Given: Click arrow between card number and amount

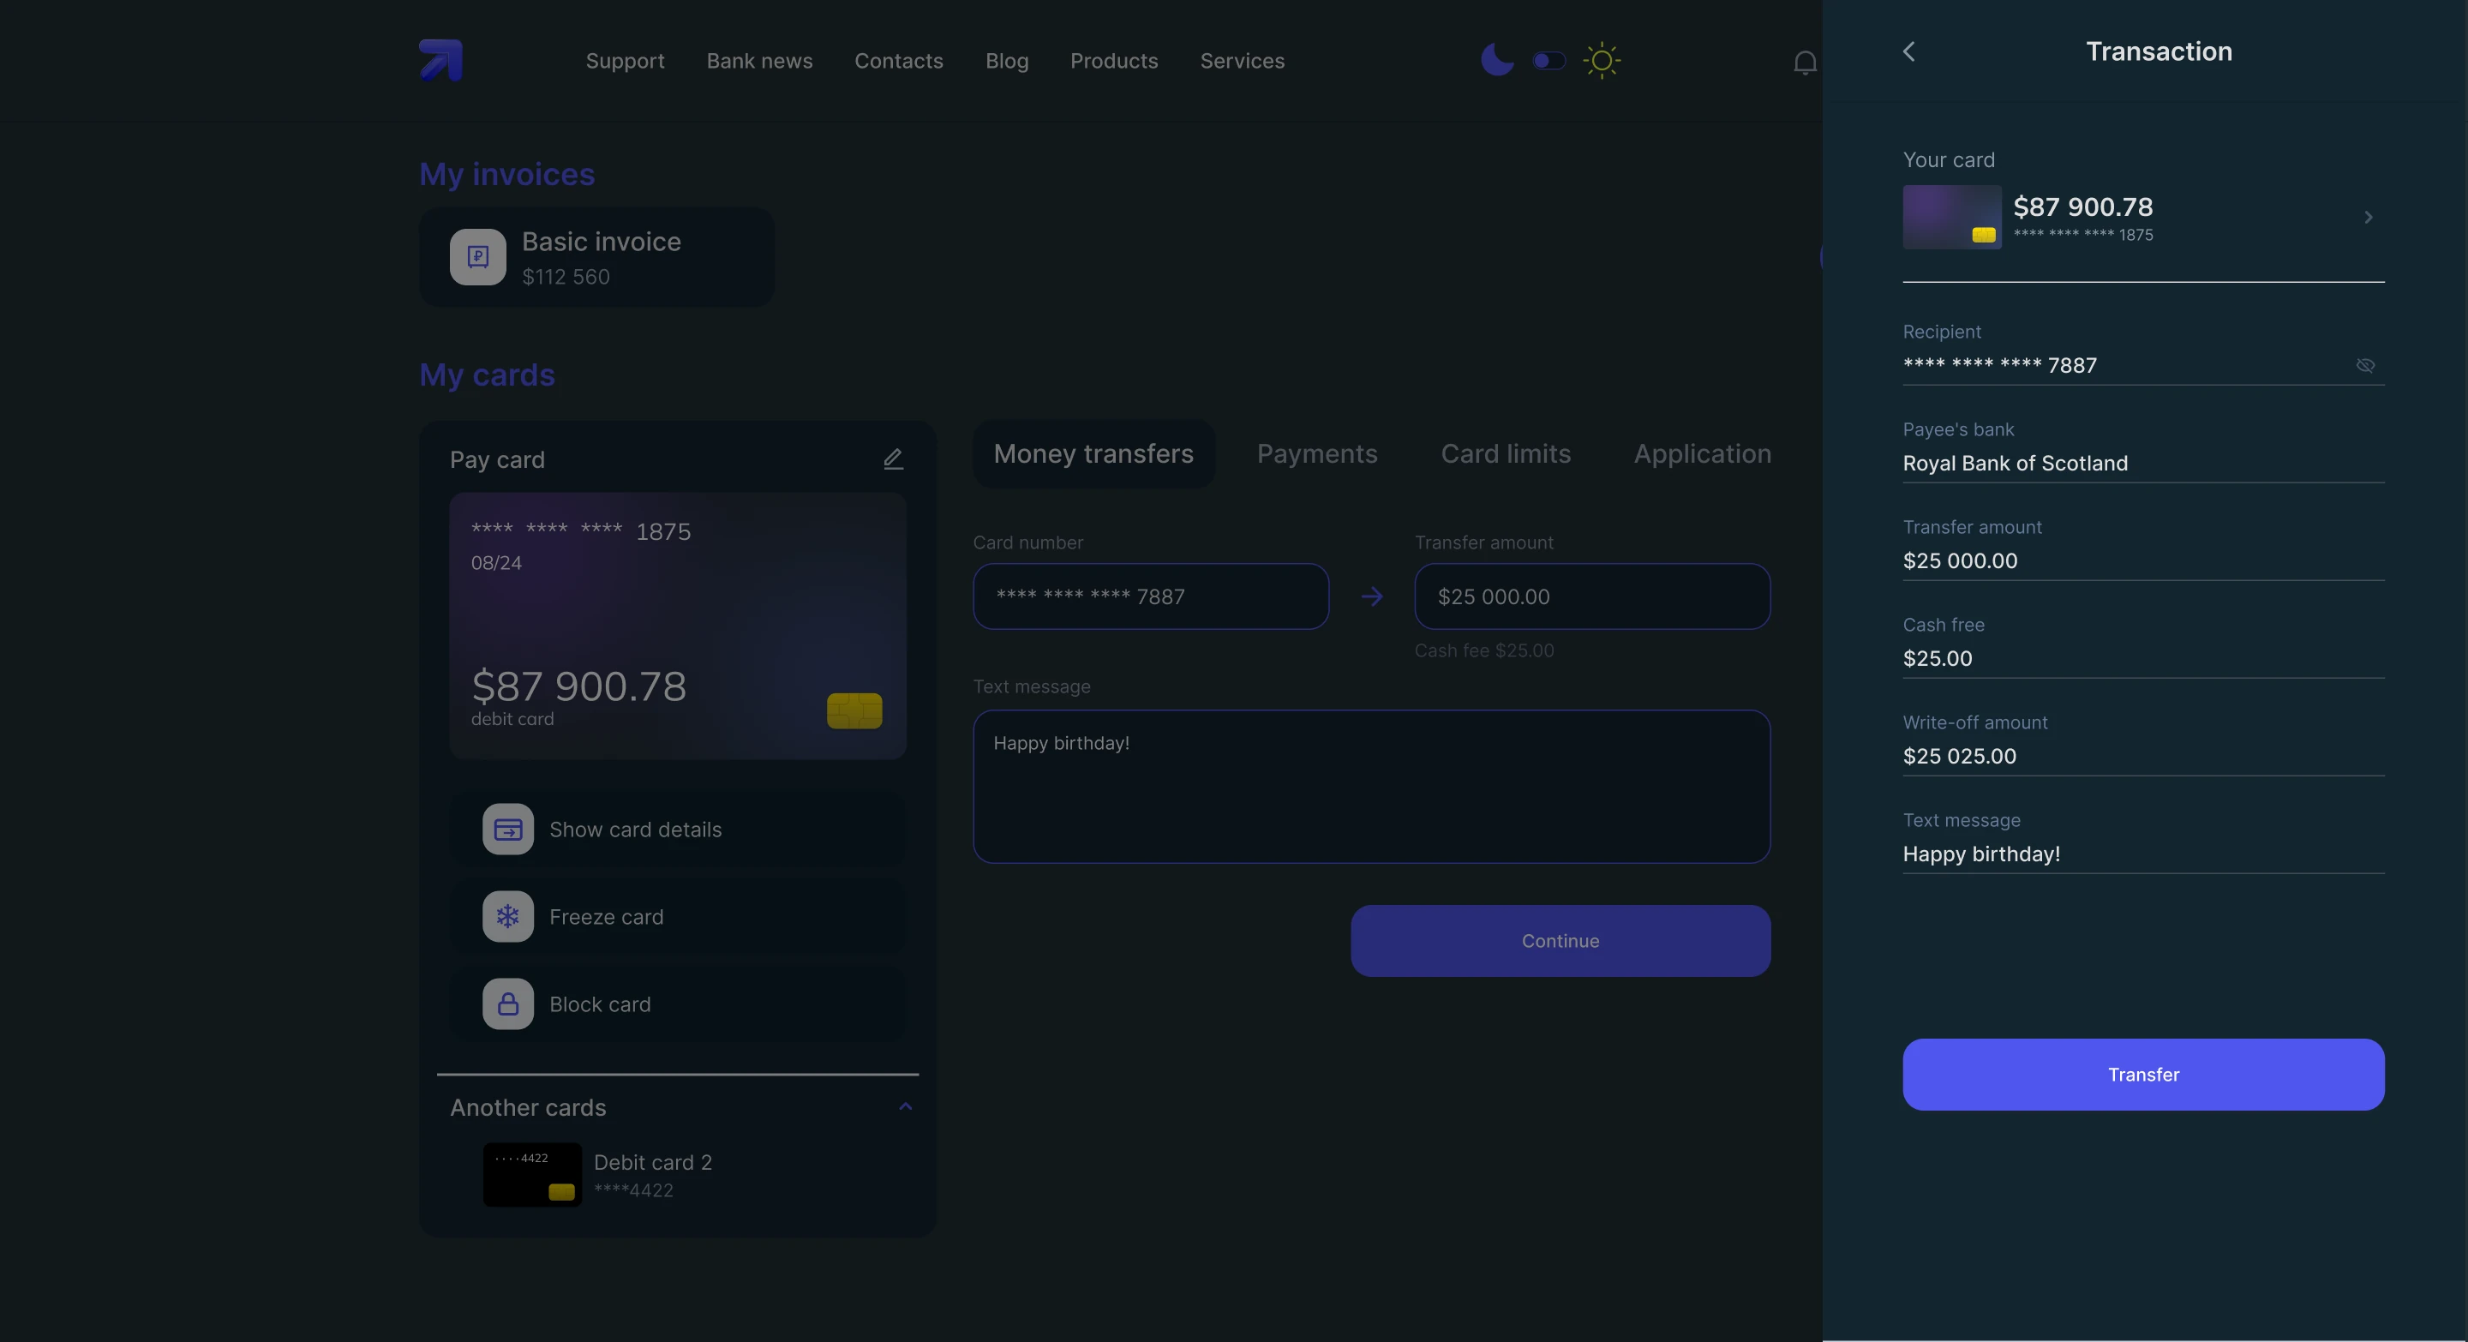Looking at the screenshot, I should 1372,596.
